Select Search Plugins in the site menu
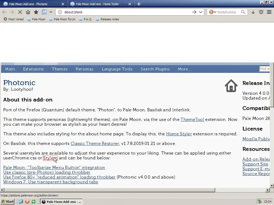Screen dimensions: 274x205 [155, 69]
